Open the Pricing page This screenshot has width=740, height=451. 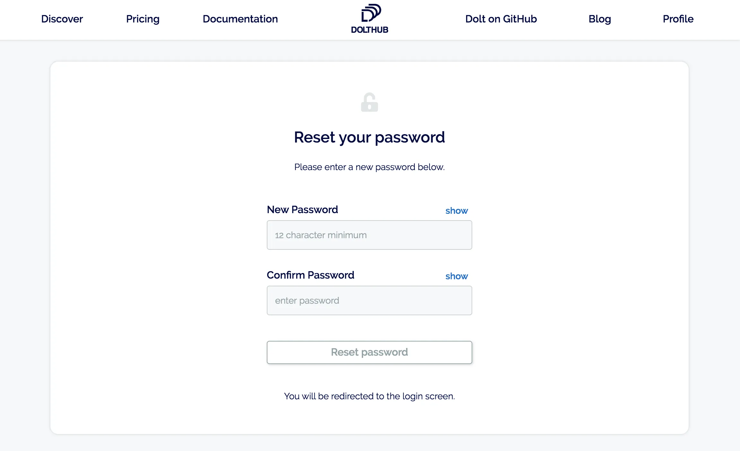[143, 19]
